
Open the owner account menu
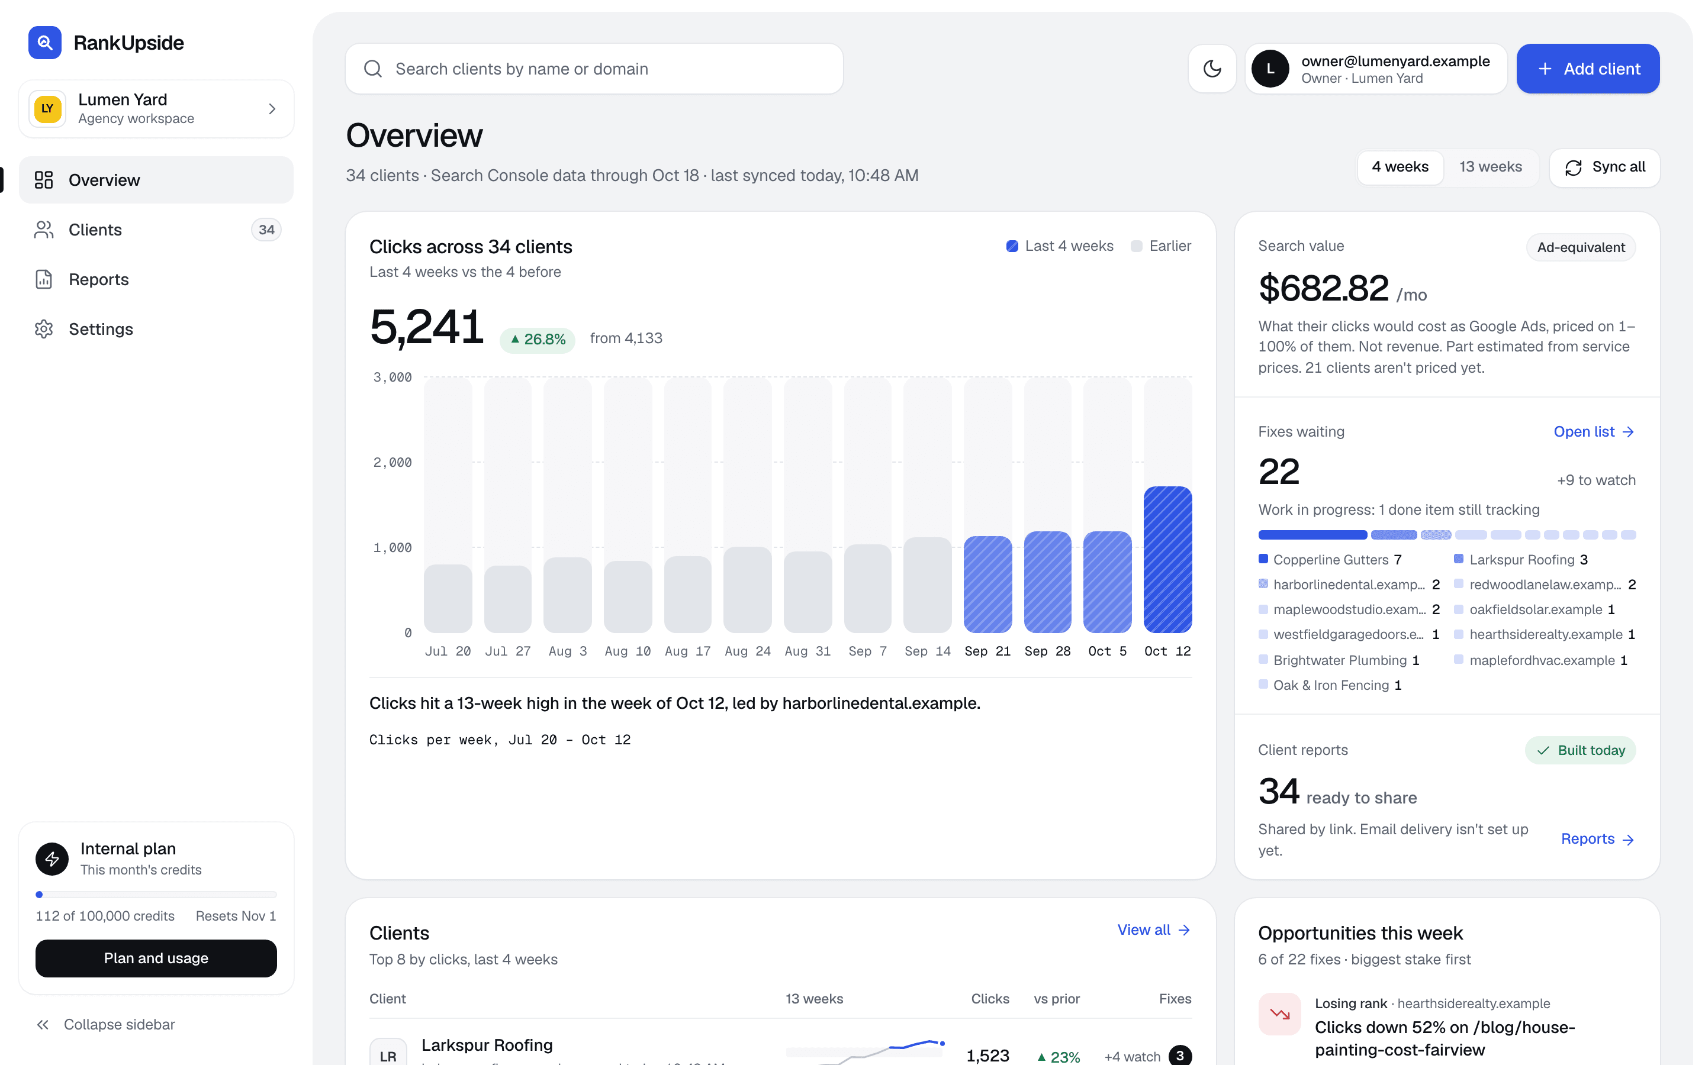pyautogui.click(x=1375, y=68)
